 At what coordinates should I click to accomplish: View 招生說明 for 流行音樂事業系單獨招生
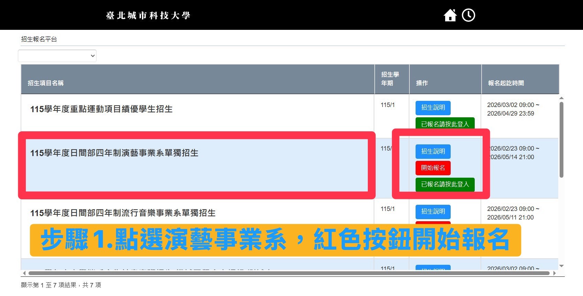pyautogui.click(x=433, y=212)
